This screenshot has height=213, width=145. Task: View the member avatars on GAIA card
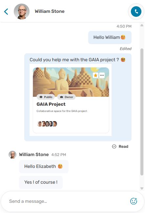pos(47,124)
